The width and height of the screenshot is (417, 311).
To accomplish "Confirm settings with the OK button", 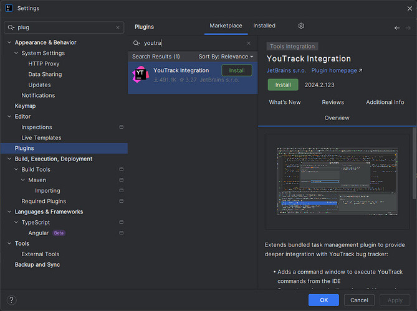I will (324, 300).
